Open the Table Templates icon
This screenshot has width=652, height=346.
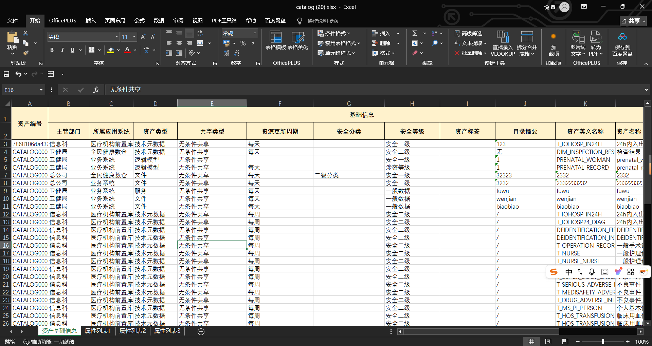coord(275,37)
